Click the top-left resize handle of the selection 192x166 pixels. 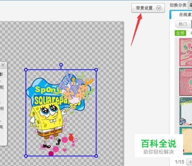click(26, 70)
